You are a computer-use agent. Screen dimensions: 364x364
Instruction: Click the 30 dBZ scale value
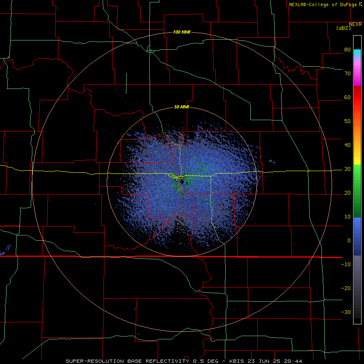point(347,169)
